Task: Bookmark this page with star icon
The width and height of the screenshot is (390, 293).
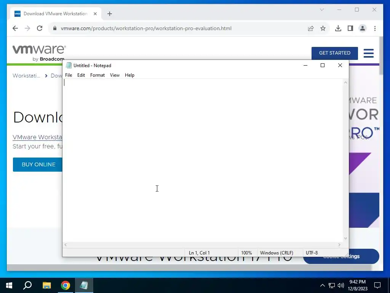Action: click(x=323, y=28)
